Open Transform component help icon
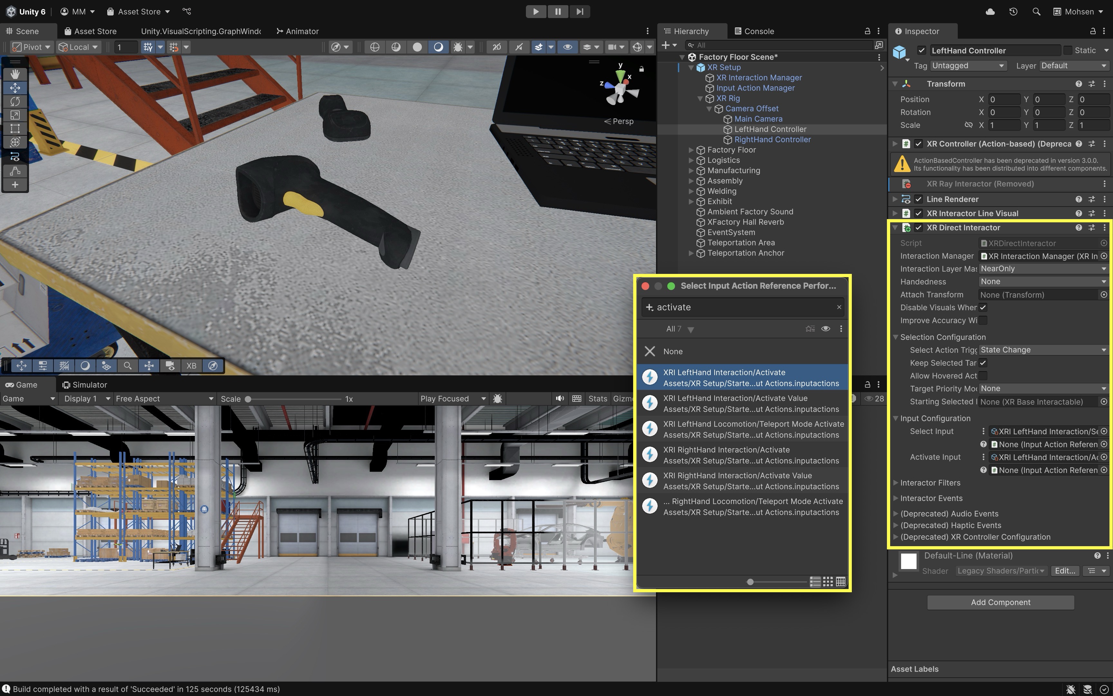The width and height of the screenshot is (1113, 696). pos(1079,84)
